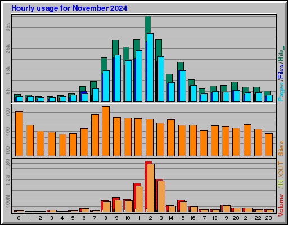Click the 'OUT' legend label
288x225 pixels.
[281, 169]
